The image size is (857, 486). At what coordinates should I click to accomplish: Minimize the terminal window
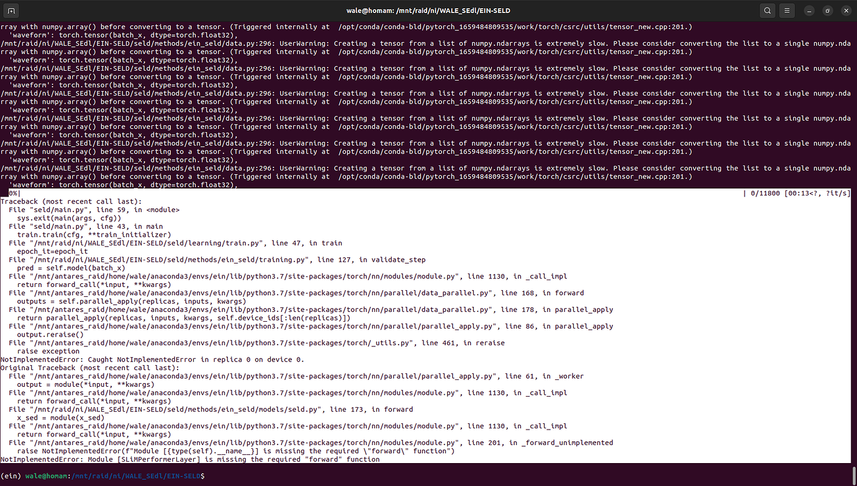coord(809,11)
